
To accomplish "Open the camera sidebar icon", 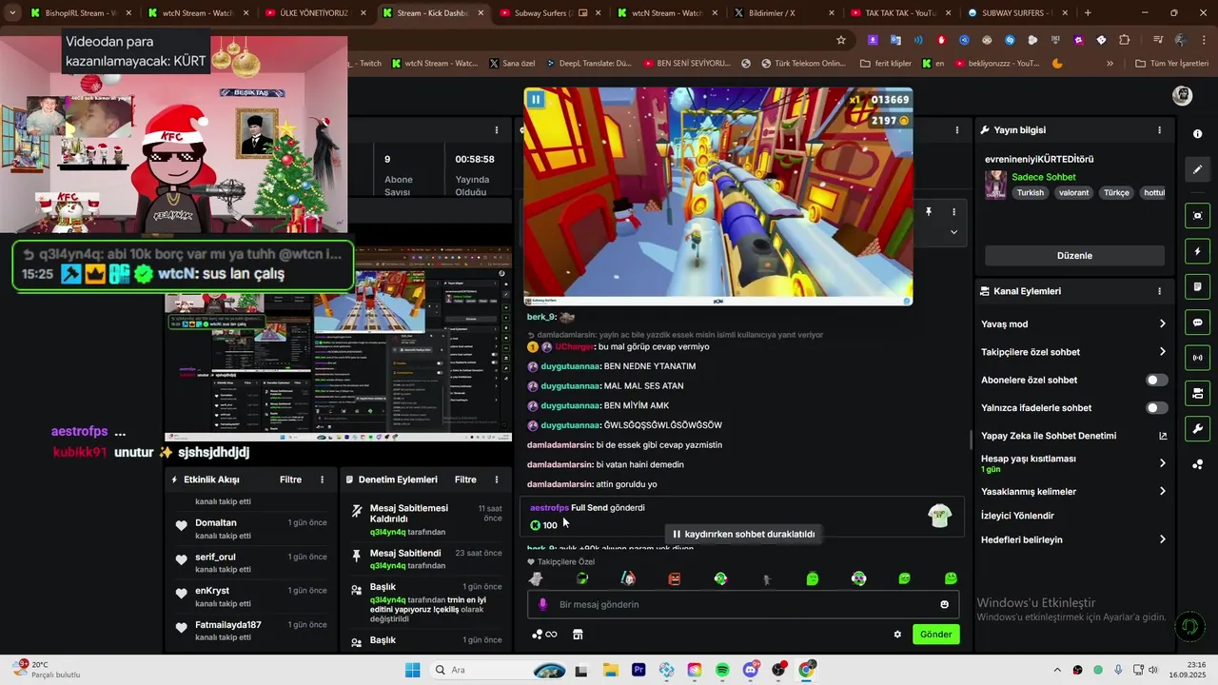I will (1197, 393).
